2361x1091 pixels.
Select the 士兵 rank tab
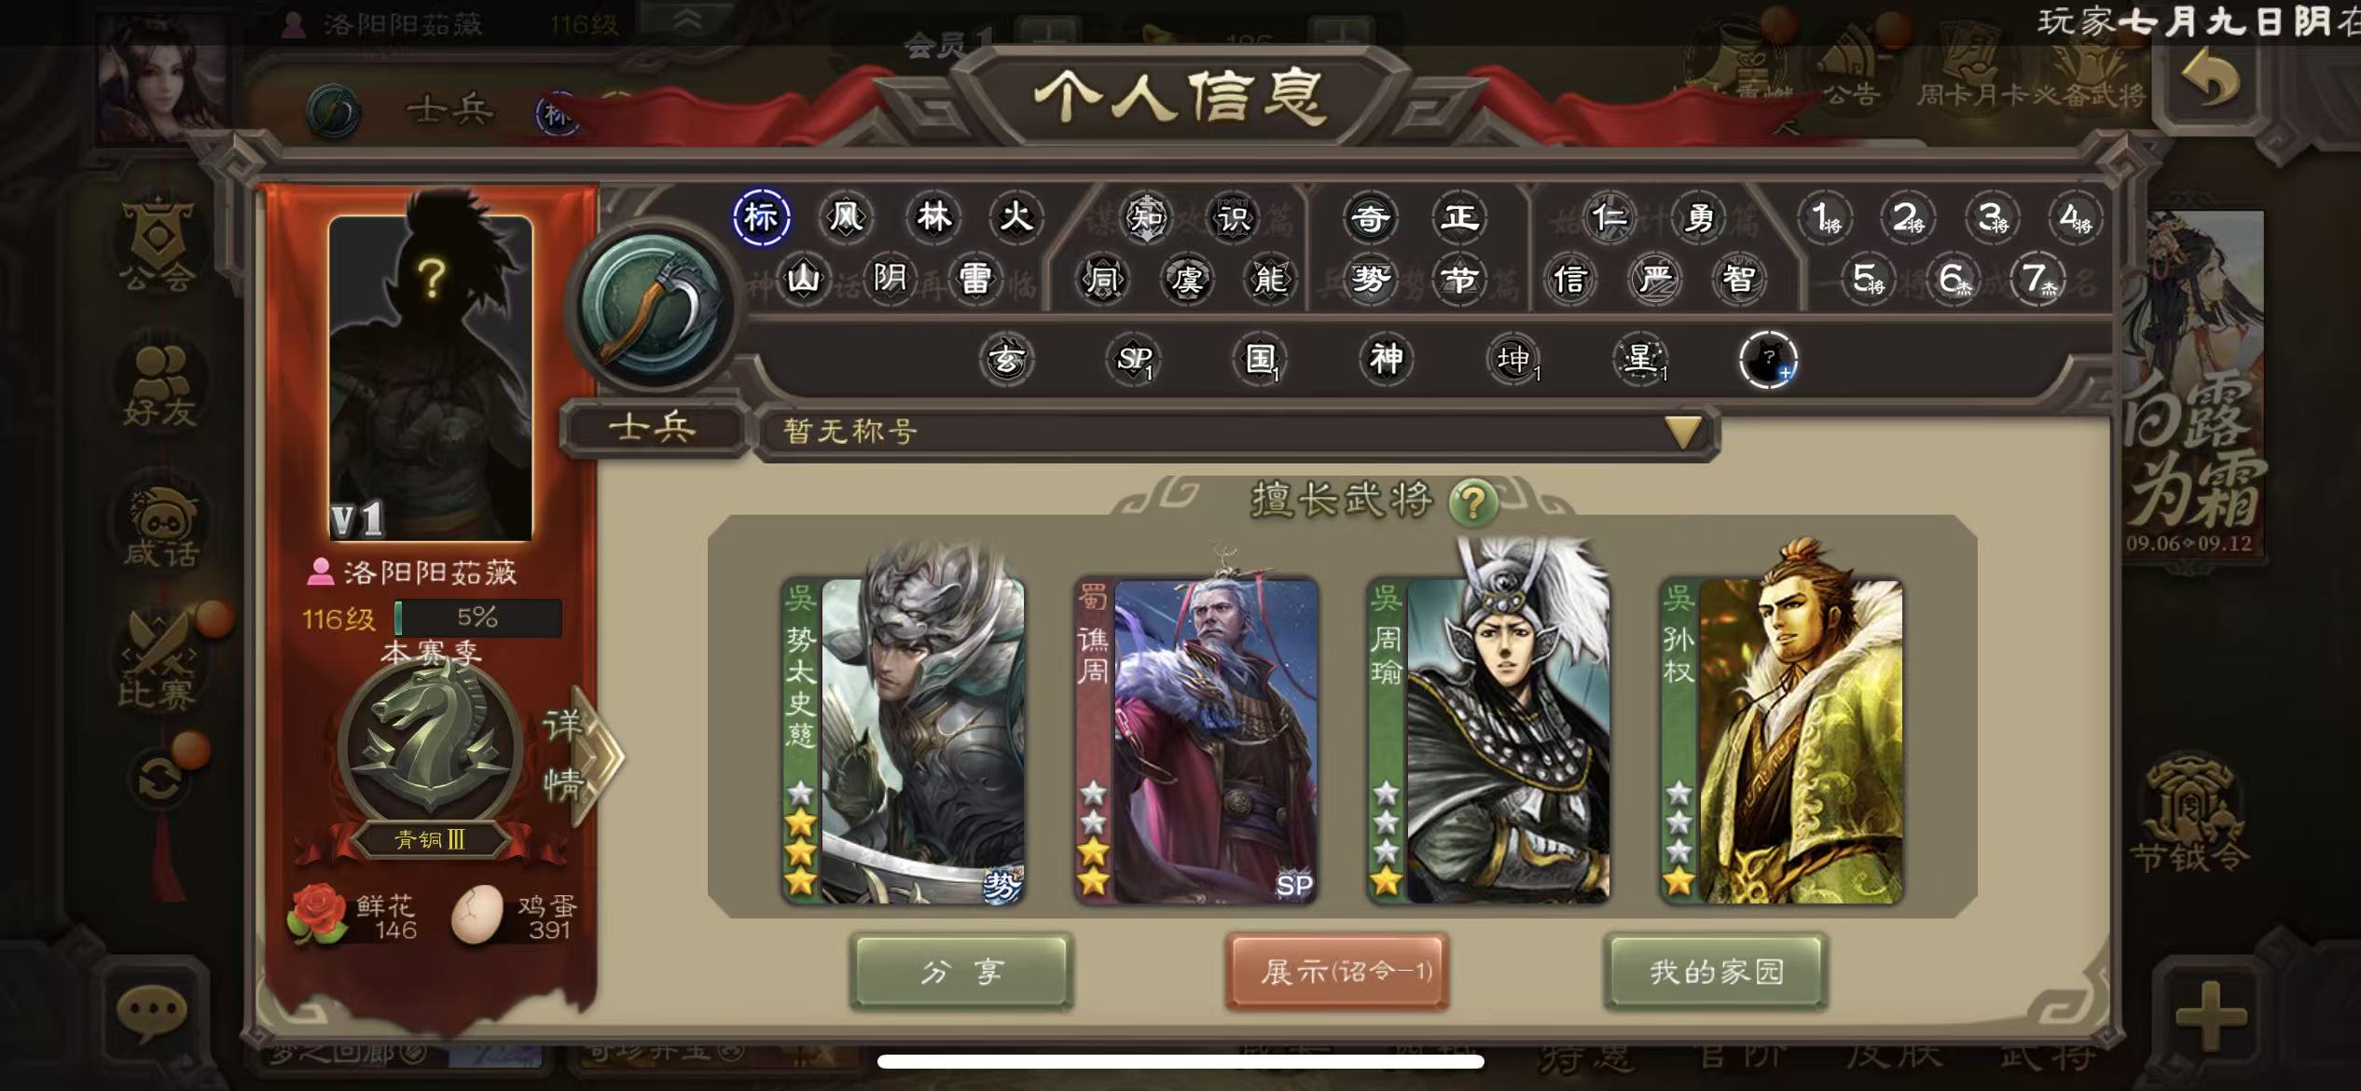tap(652, 428)
